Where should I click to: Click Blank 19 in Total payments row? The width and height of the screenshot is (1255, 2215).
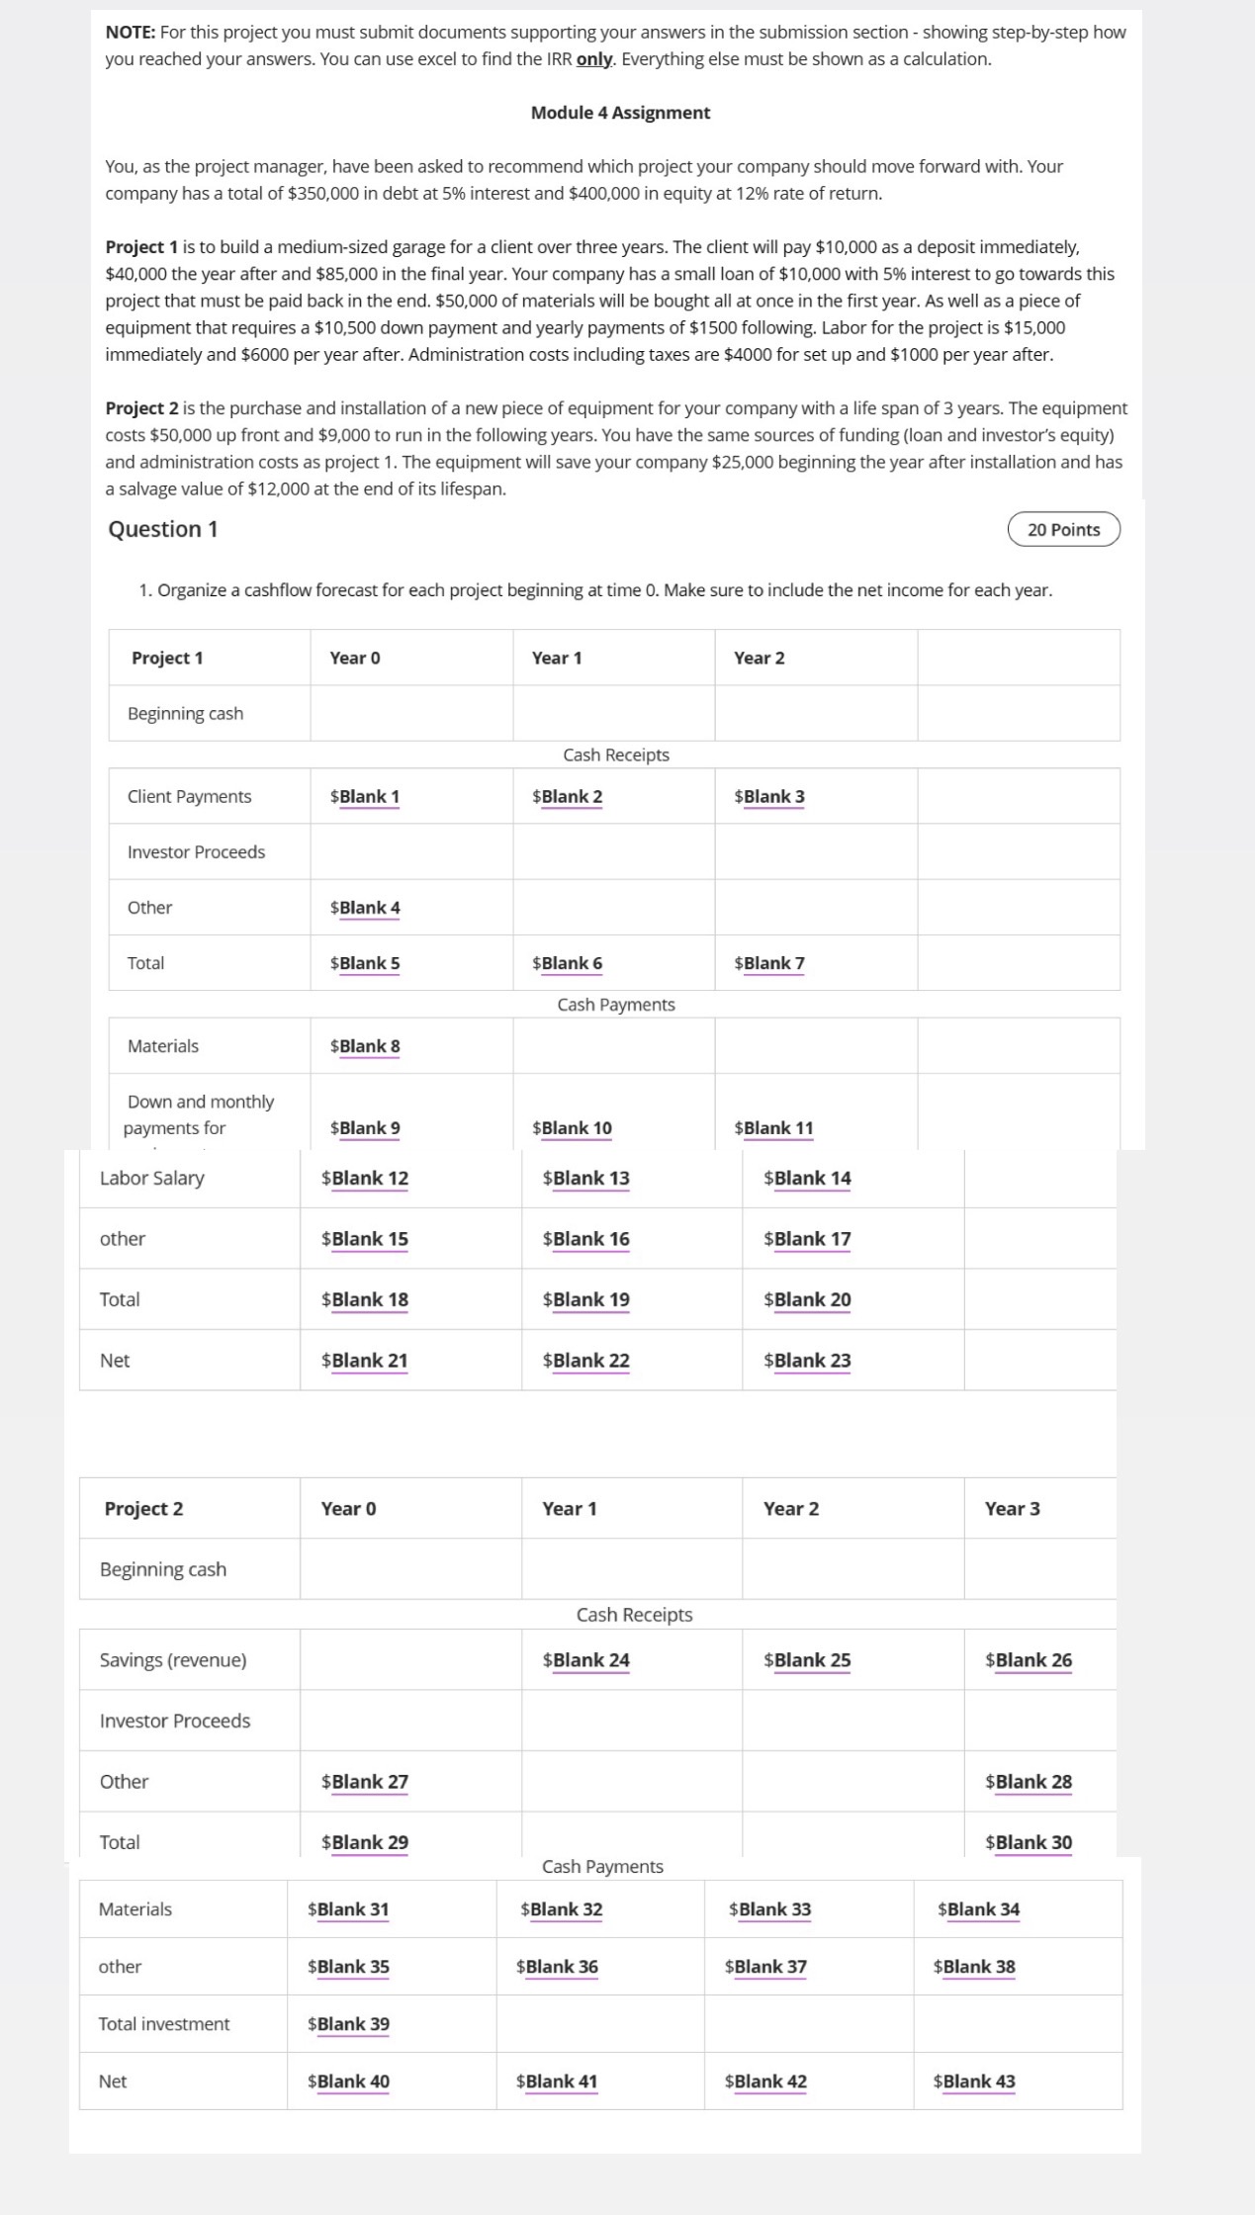click(x=590, y=1300)
